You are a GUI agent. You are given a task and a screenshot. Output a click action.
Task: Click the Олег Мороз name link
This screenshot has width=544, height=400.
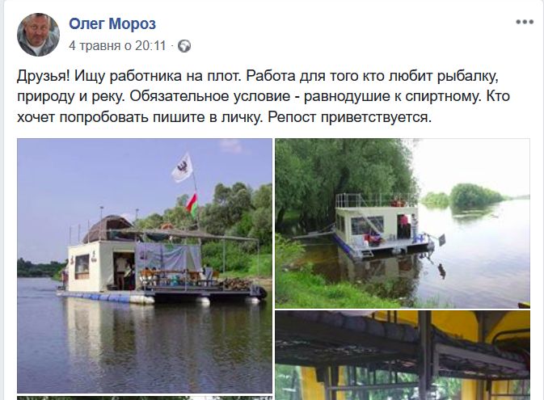click(x=112, y=23)
